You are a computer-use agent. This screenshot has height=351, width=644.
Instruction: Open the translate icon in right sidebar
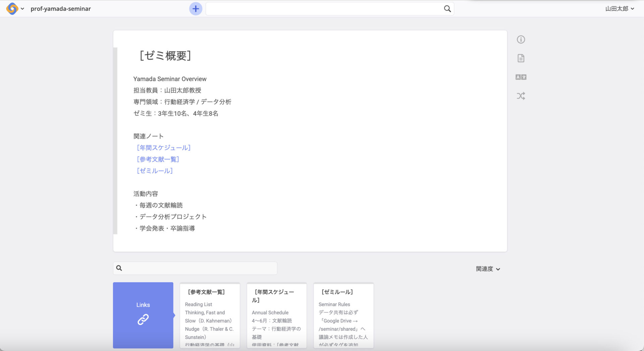click(521, 77)
